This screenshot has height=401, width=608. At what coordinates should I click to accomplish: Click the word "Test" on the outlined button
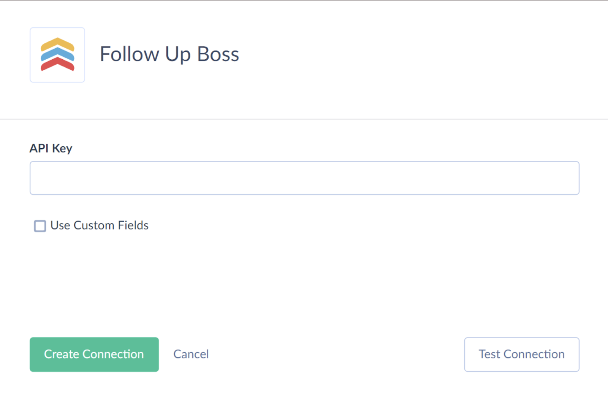[489, 354]
